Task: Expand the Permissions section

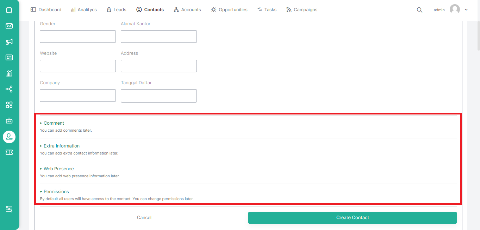Action: coord(56,192)
